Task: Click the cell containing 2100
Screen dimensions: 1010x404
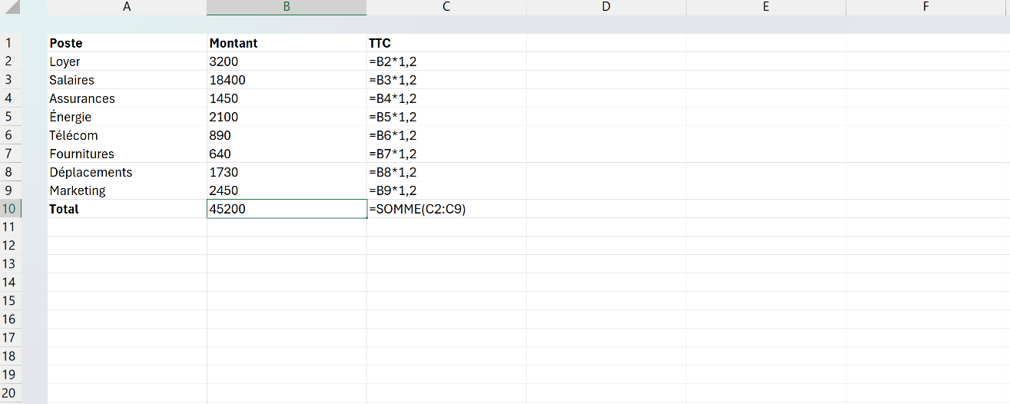Action: pyautogui.click(x=286, y=117)
